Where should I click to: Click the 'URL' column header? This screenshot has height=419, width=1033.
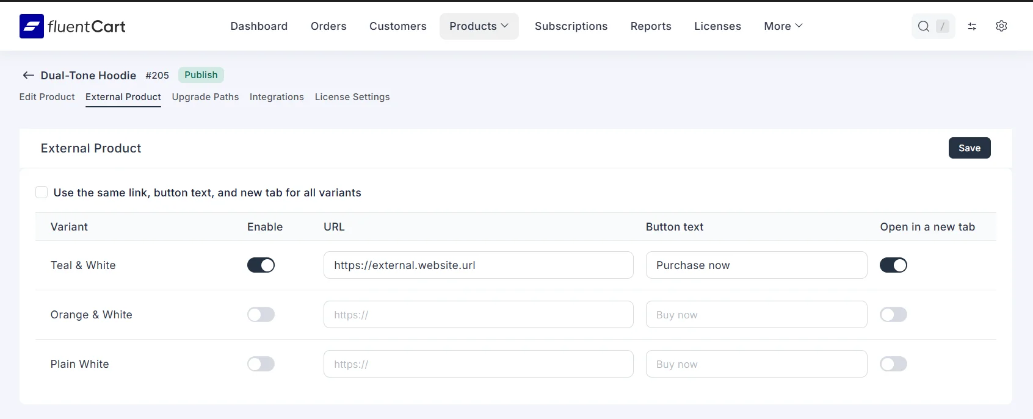[x=334, y=227]
